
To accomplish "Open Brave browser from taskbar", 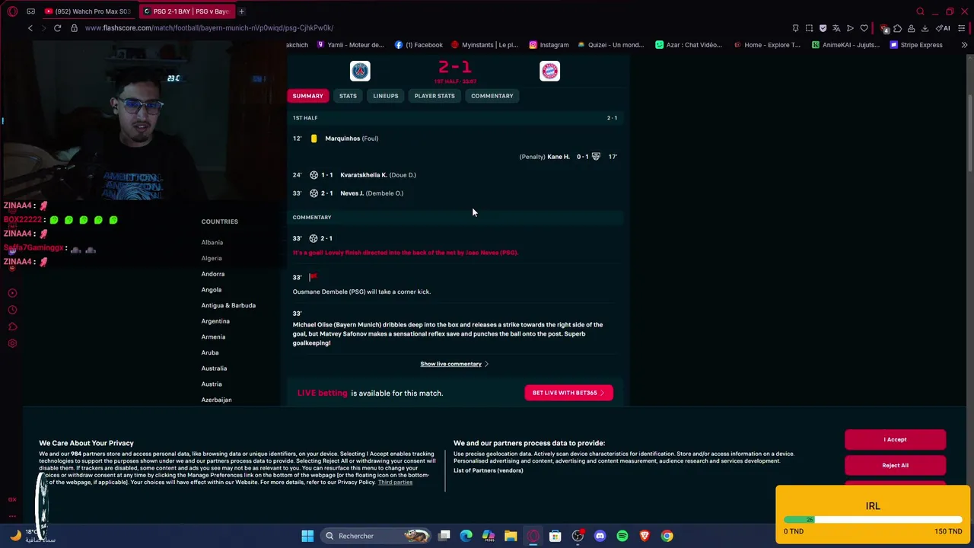I will coord(645,536).
